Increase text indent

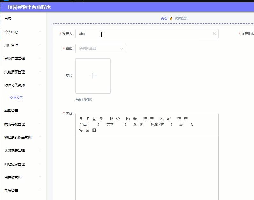186,119
